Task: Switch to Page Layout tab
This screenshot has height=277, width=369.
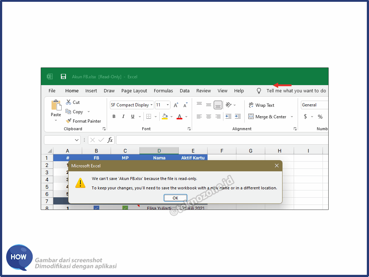Action: pos(134,91)
